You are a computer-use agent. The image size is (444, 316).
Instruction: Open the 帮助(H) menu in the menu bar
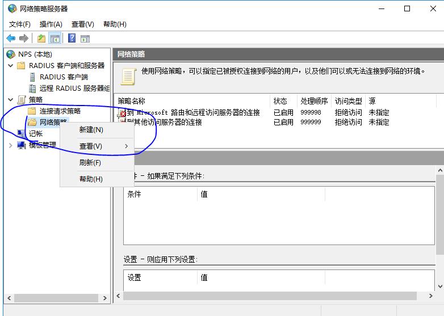coord(115,24)
